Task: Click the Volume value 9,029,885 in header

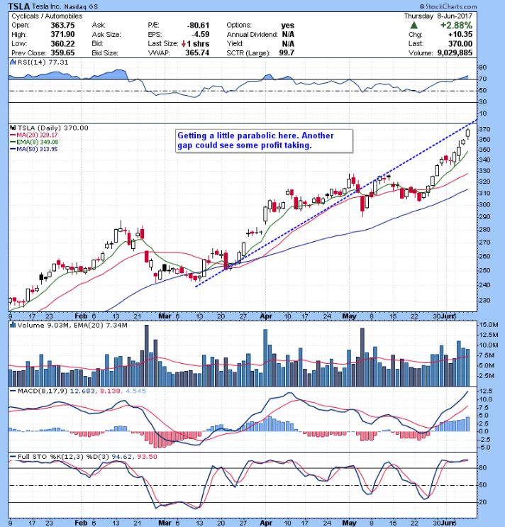Action: pos(471,52)
